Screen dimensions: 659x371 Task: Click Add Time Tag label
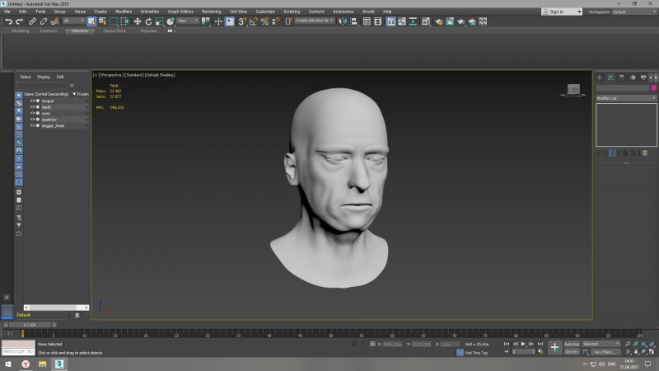[x=476, y=353]
